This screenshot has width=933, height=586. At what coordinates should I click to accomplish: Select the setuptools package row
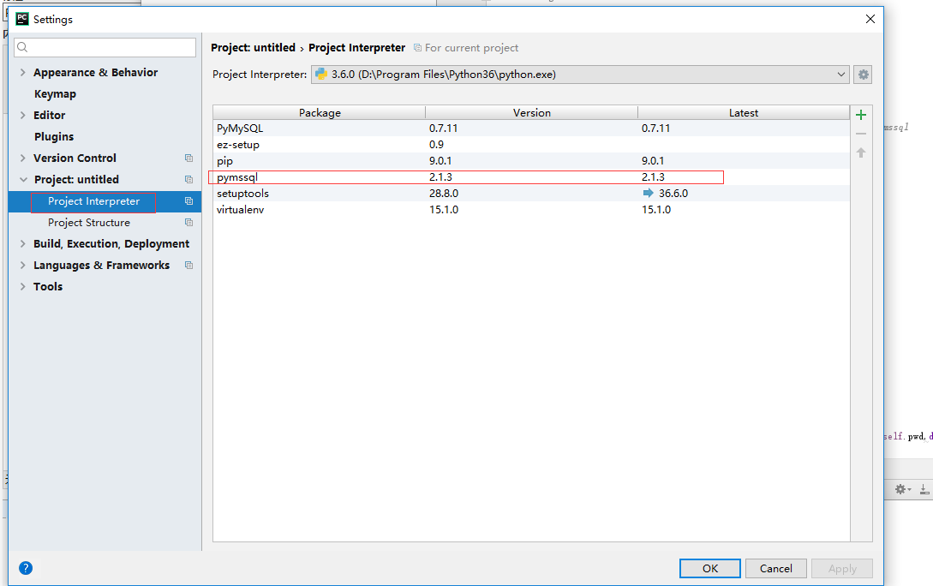531,194
